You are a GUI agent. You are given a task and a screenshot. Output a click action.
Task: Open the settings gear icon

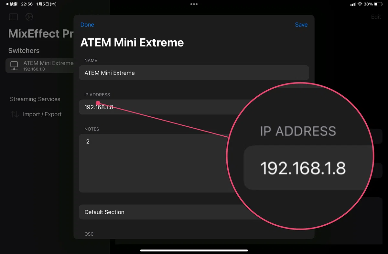point(29,17)
